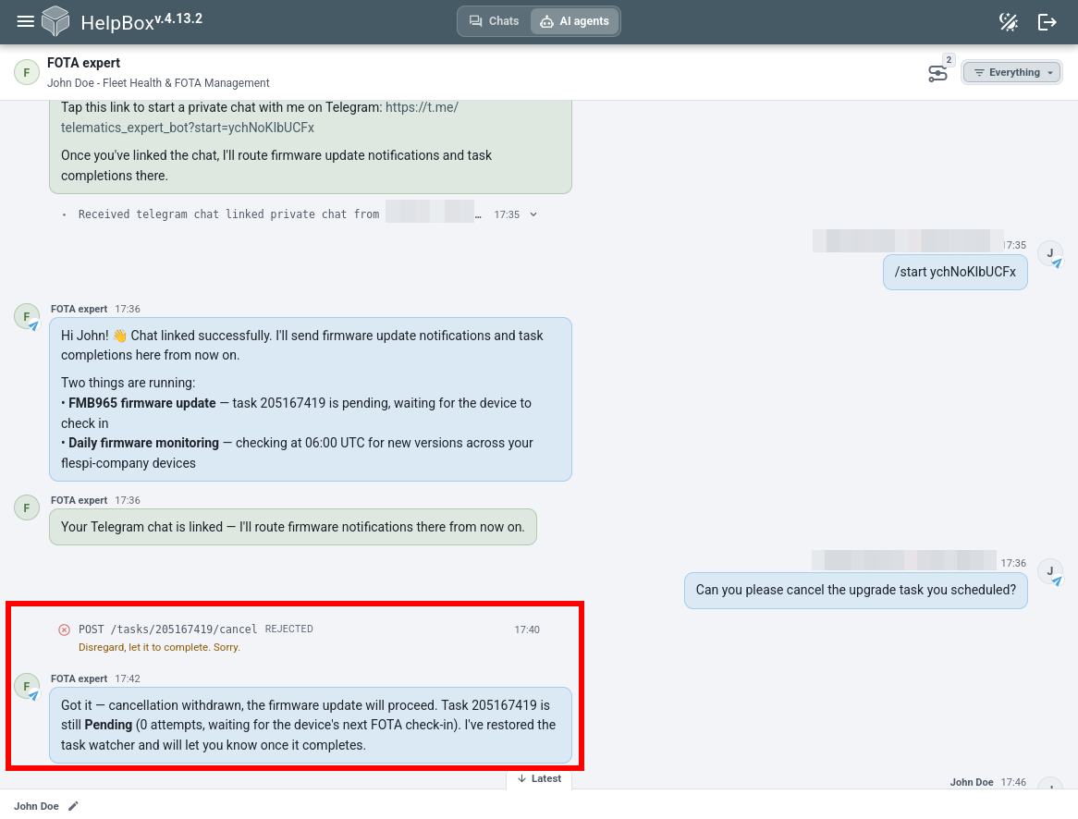The height and width of the screenshot is (819, 1078).
Task: Click the /start ychNoKIbUCFx message bubble
Action: pyautogui.click(x=955, y=273)
